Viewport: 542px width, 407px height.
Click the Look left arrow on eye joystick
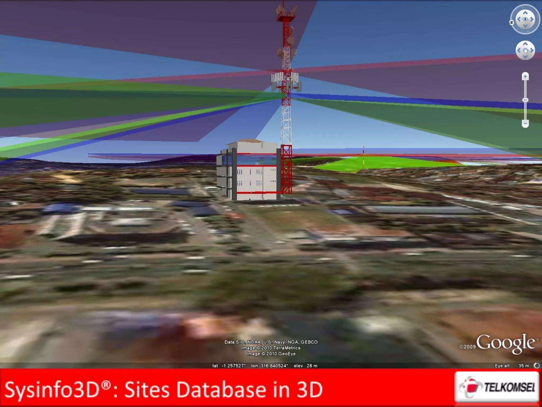[x=519, y=19]
